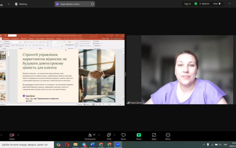Image resolution: width=236 pixels, height=148 pixels.
Task: Click the УКР language indicator
Action: (x=225, y=145)
